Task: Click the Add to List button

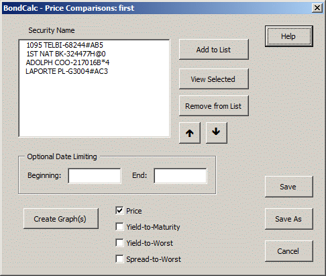Action: [x=214, y=50]
